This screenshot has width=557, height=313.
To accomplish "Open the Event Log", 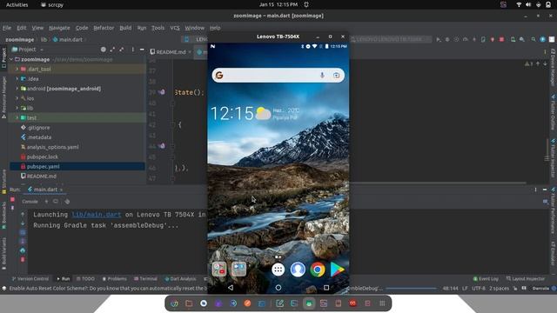I will coord(486,279).
